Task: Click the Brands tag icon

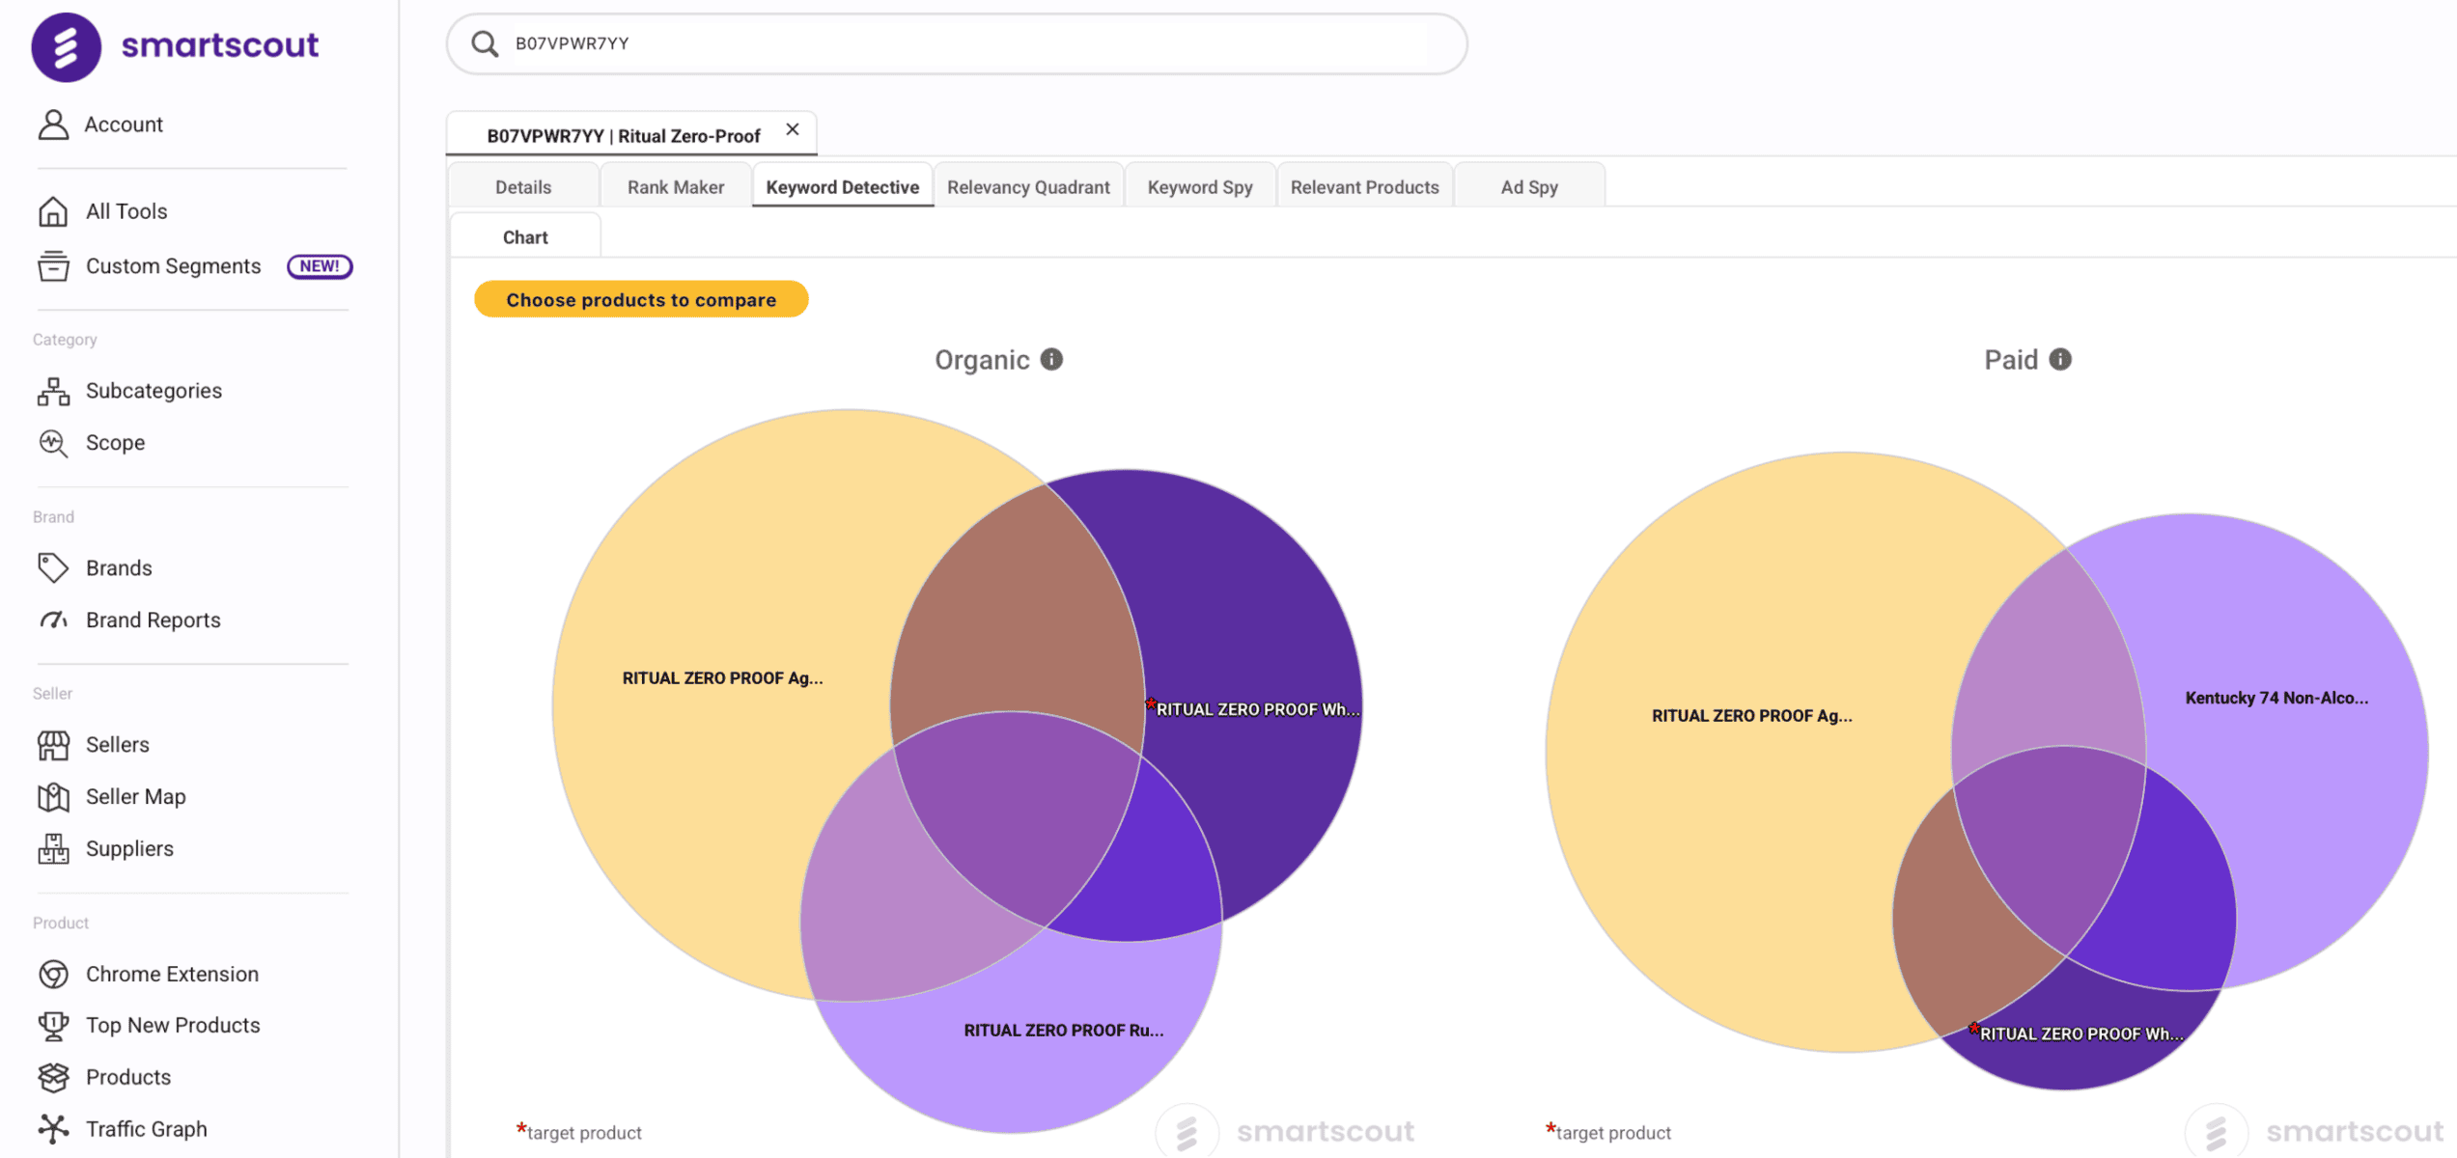Action: click(x=53, y=567)
